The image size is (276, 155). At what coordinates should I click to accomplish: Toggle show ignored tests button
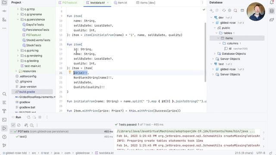(x=19, y=125)
